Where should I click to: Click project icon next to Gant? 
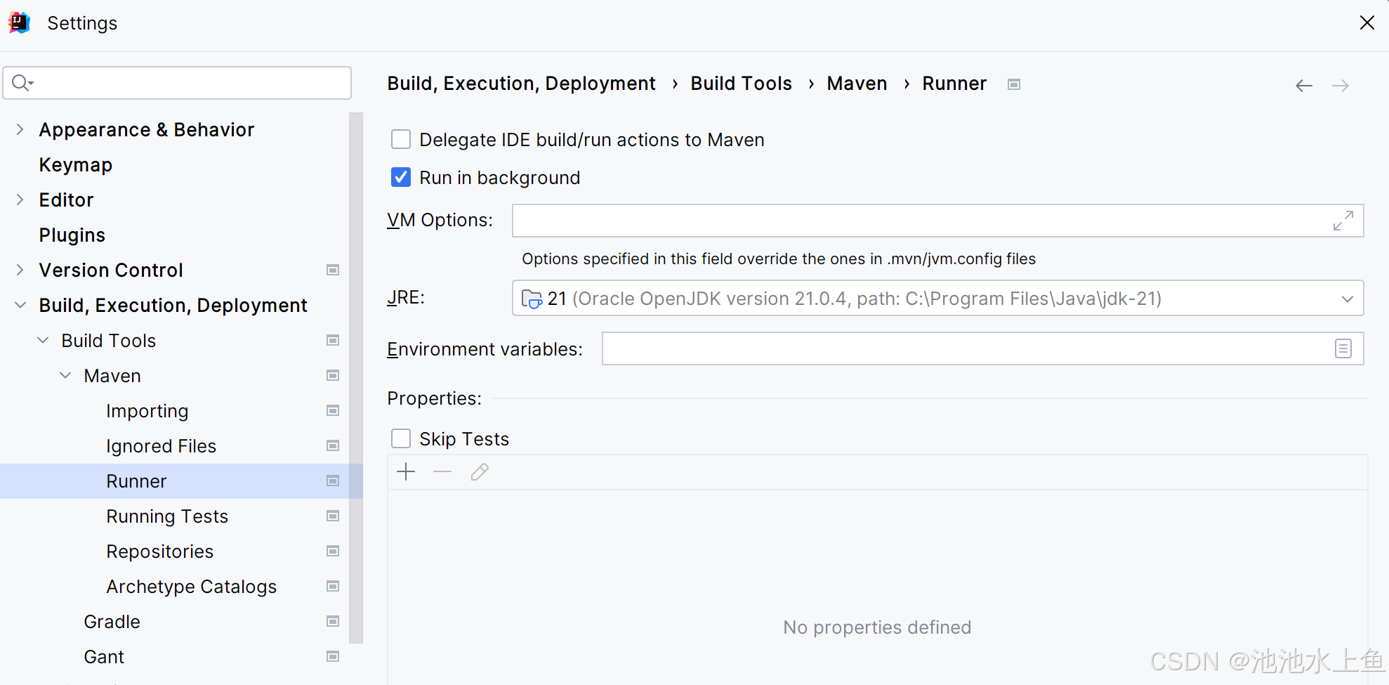tap(333, 656)
